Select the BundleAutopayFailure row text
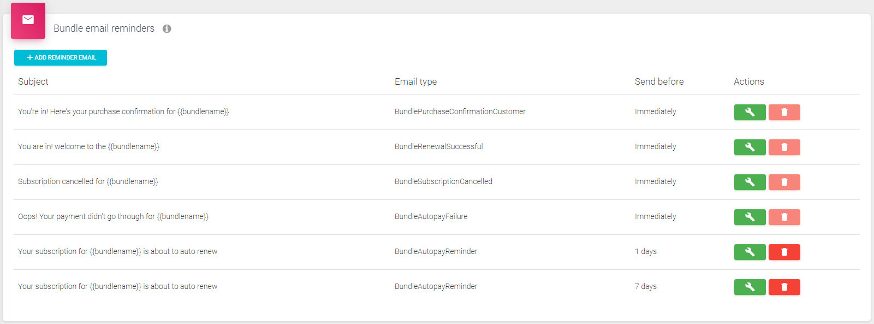874x324 pixels. (431, 216)
